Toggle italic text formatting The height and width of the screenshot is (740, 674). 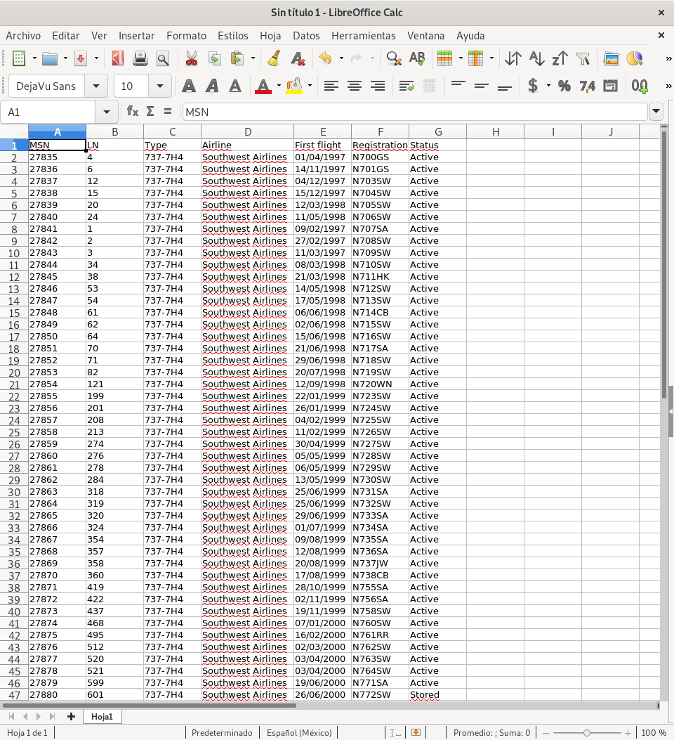pyautogui.click(x=211, y=86)
